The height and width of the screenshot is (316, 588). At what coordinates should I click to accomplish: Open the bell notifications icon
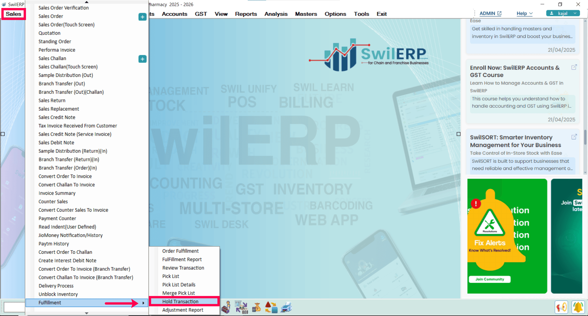tap(578, 307)
